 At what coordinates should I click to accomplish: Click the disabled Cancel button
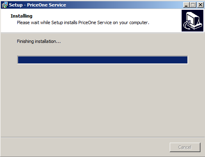point(185,147)
